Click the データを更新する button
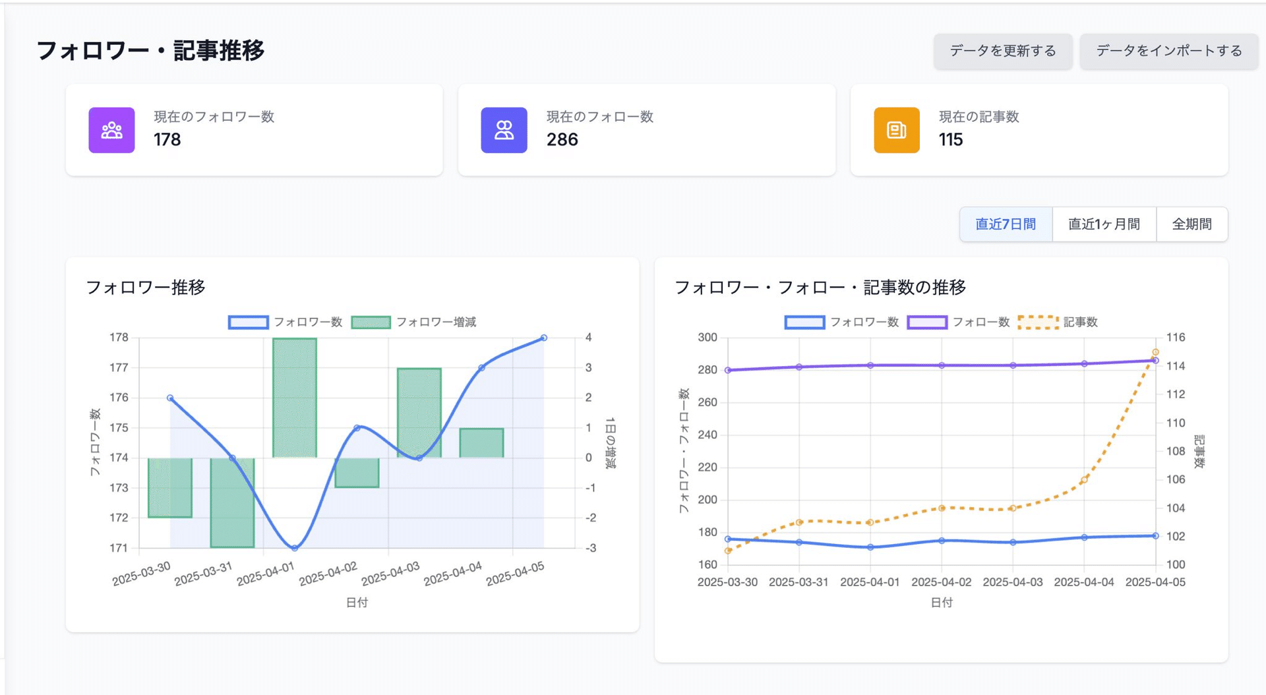This screenshot has width=1266, height=695. click(1002, 51)
